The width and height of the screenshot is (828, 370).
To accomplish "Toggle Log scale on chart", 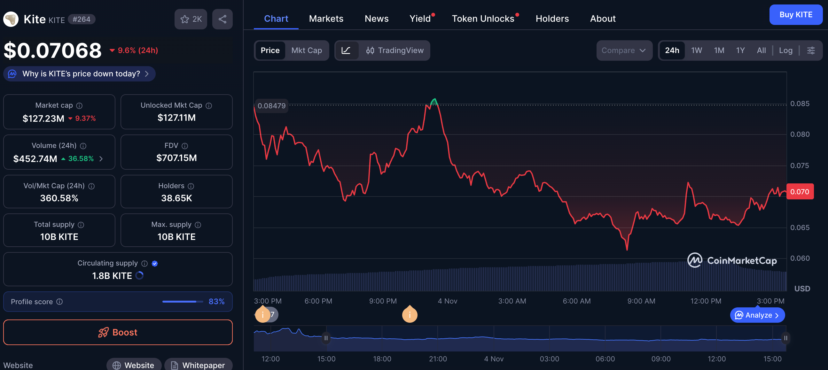I will (x=785, y=50).
